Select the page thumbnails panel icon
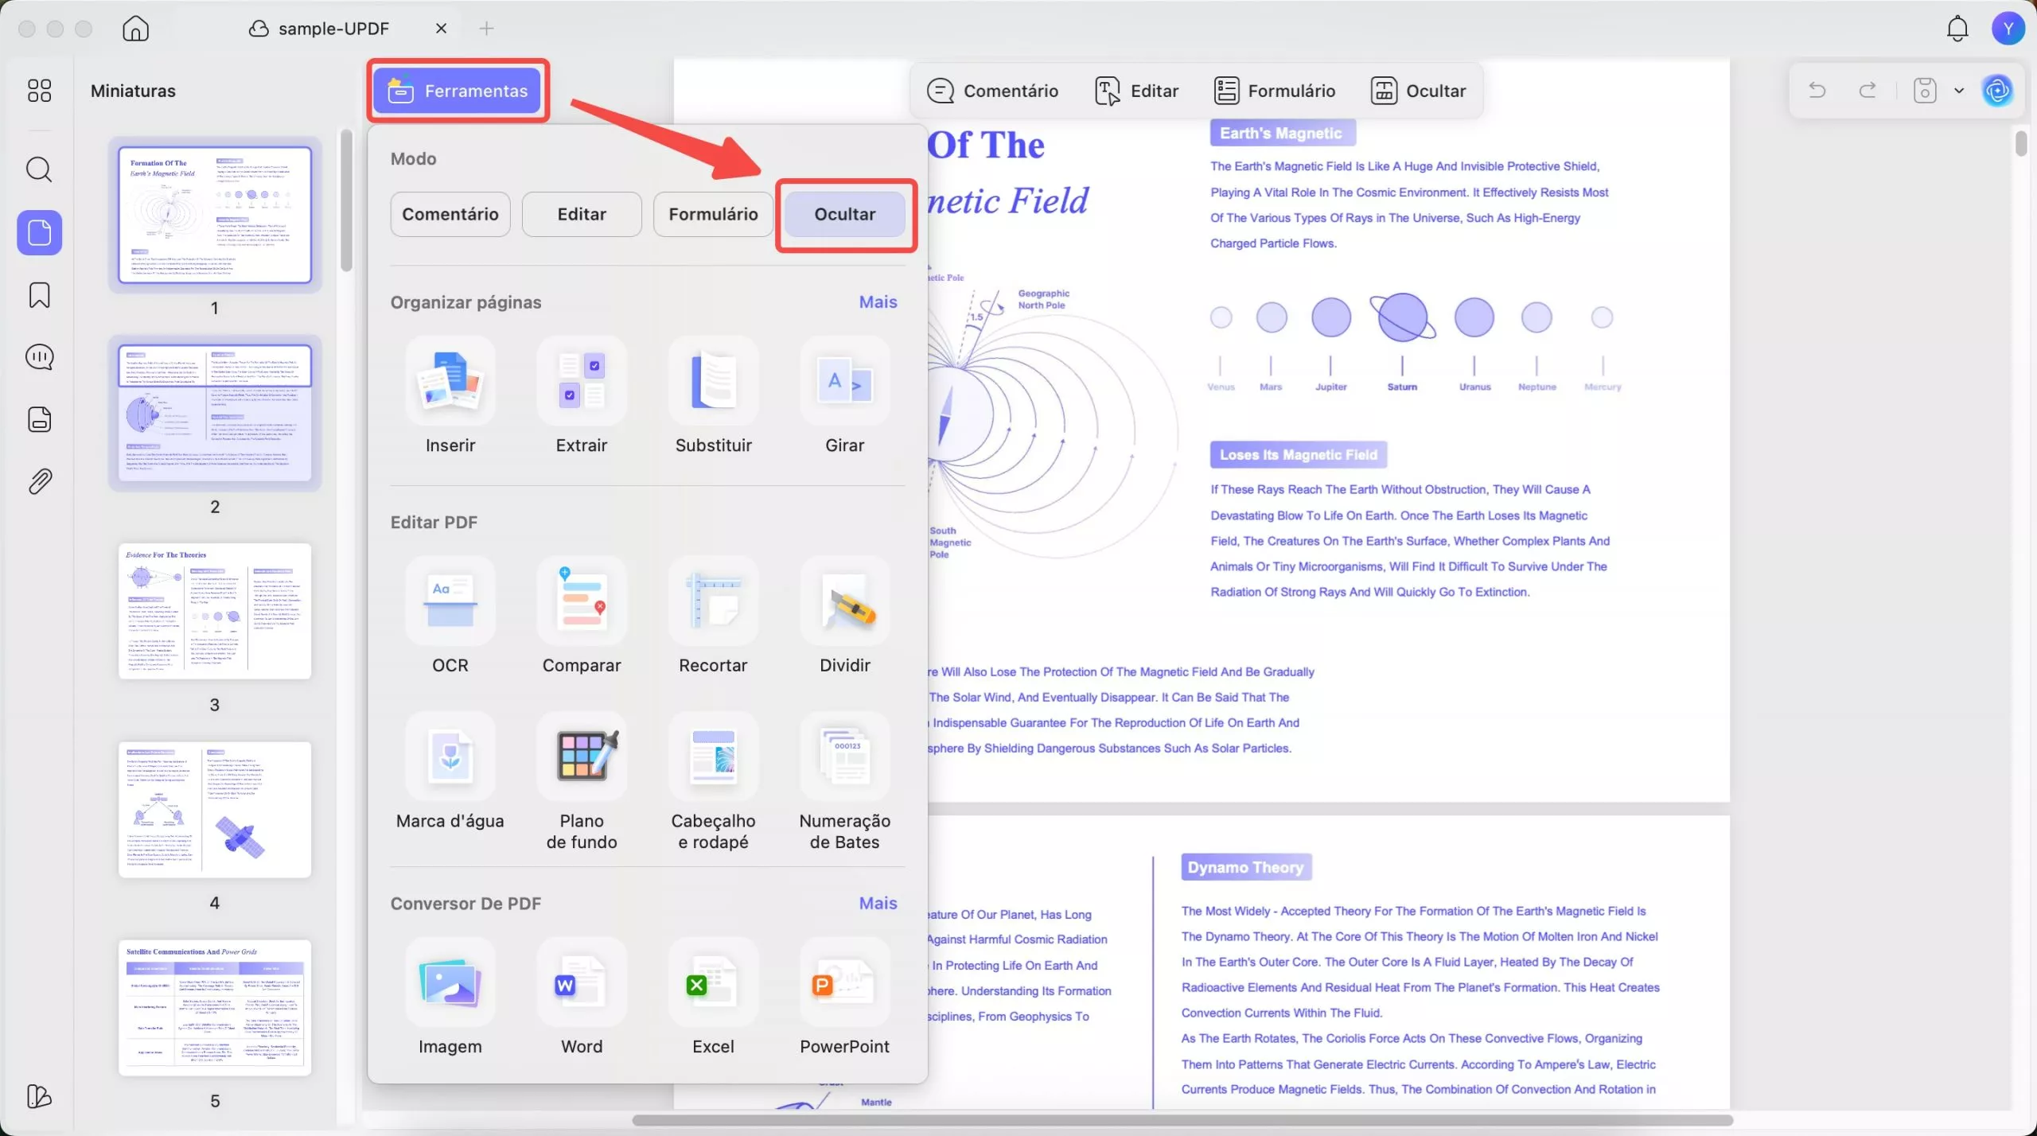 [x=39, y=232]
